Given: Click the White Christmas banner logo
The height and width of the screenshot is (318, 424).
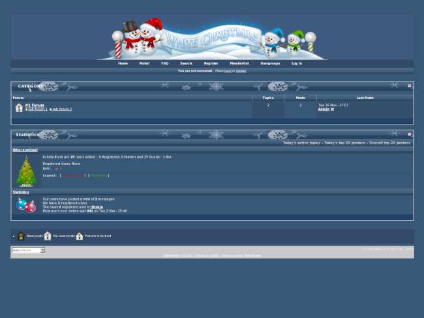Looking at the screenshot, I should click(212, 38).
